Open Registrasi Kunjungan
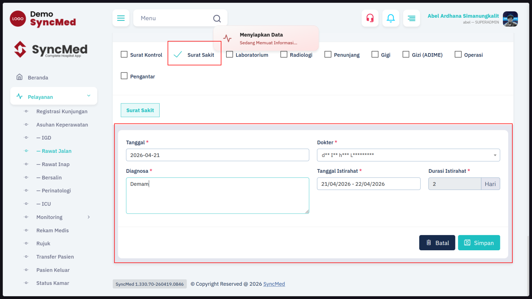The width and height of the screenshot is (532, 299). (x=62, y=111)
